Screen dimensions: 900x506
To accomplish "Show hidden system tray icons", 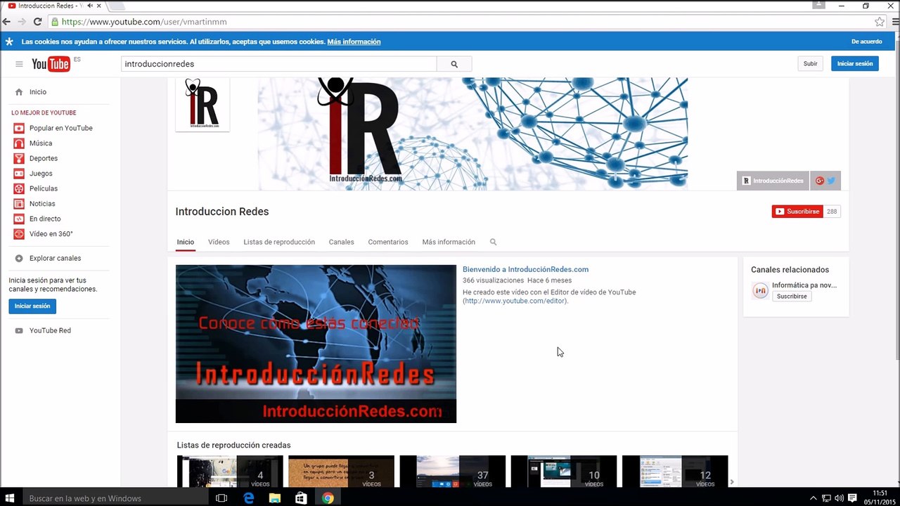I will click(x=814, y=498).
